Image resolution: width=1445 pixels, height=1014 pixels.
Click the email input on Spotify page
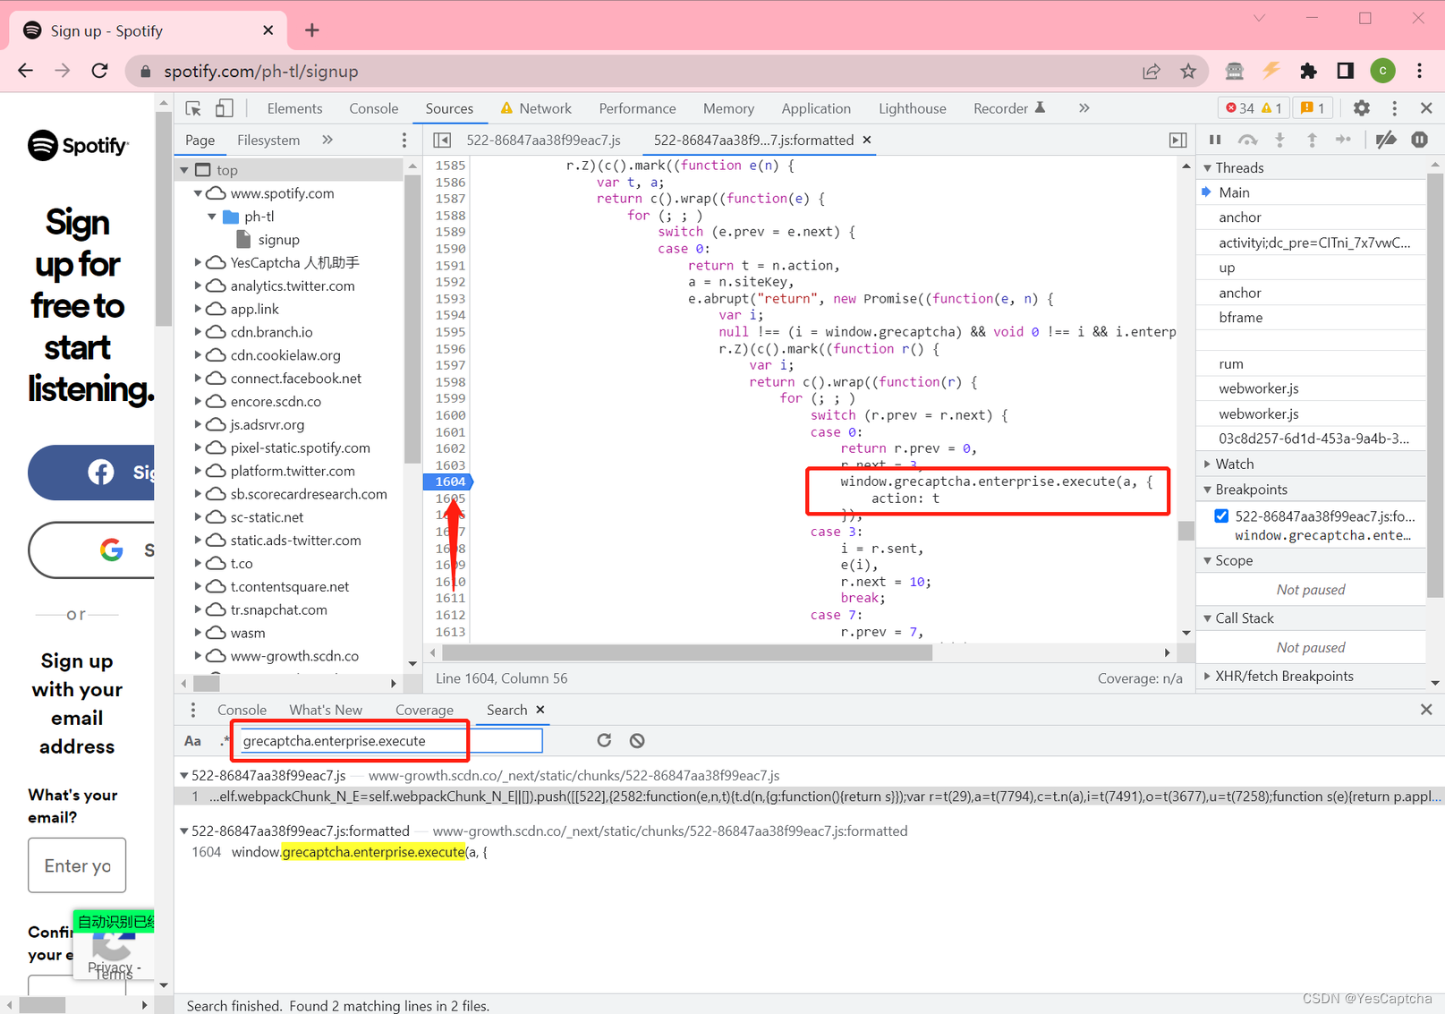coord(77,865)
